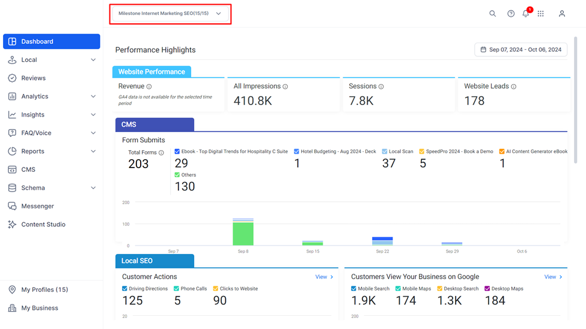Click the page vertical scrollbar
The image size is (586, 329).
tap(576, 100)
